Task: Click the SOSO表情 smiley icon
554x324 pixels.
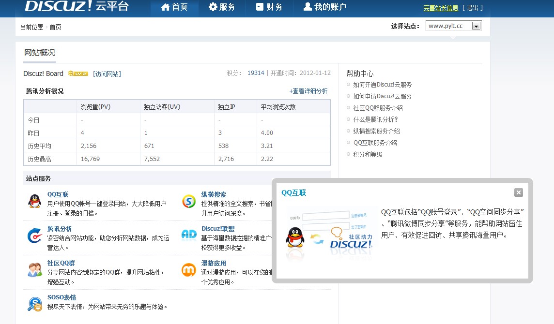Action: click(35, 304)
